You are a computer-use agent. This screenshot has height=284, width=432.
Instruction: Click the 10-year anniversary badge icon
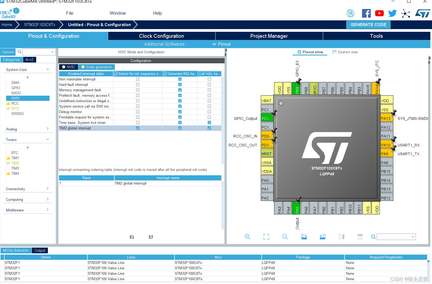350,13
